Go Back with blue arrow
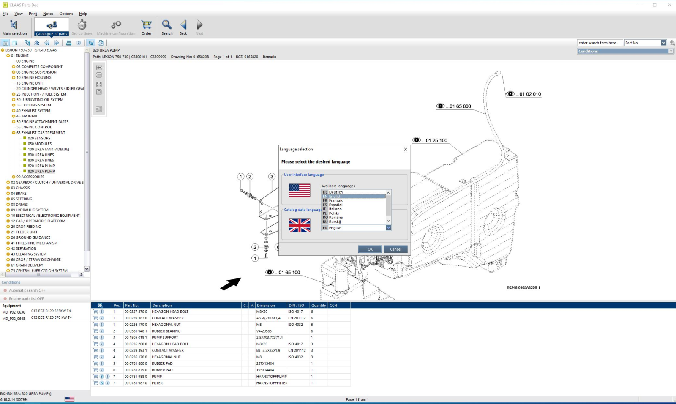The image size is (676, 404). (x=183, y=25)
